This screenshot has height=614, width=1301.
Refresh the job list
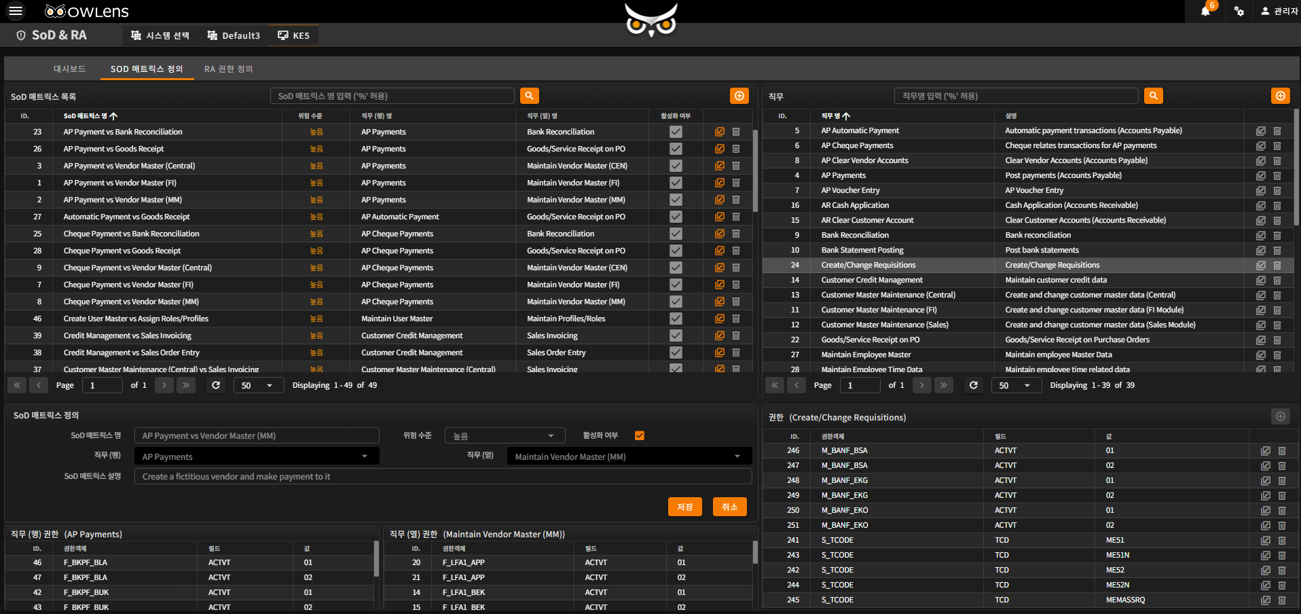[x=974, y=385]
